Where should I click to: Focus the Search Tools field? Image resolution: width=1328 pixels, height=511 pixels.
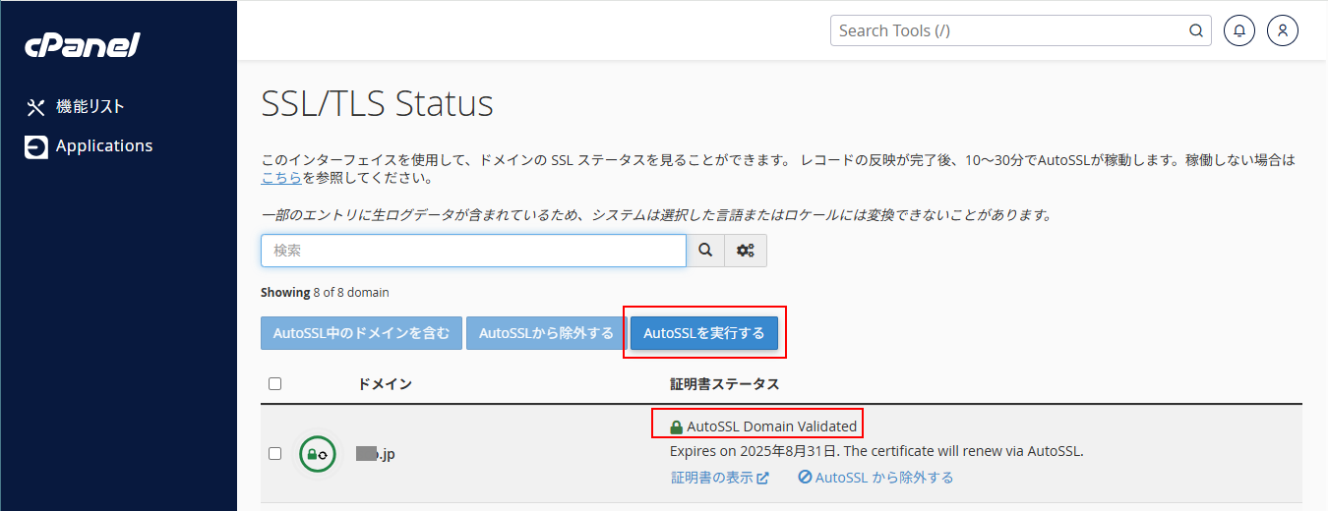(x=1021, y=30)
